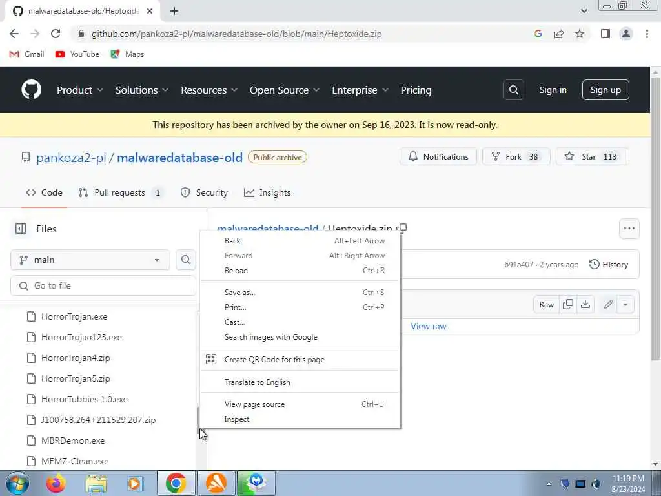This screenshot has width=661, height=496.
Task: Open the browser side panel icon
Action: pos(605,34)
